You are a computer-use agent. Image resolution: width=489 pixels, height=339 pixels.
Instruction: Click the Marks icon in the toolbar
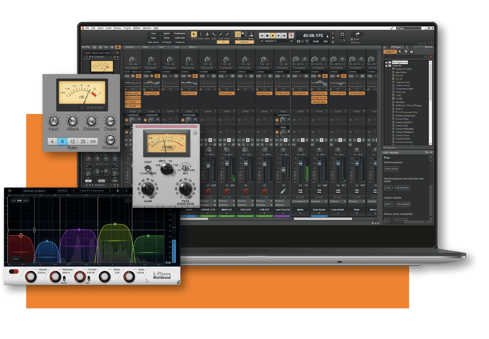(251, 35)
